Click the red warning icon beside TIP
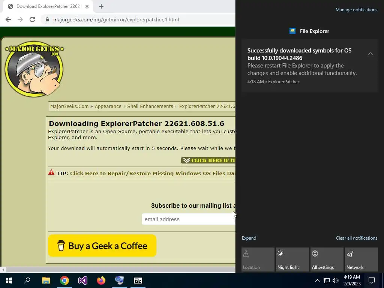The image size is (384, 288). pyautogui.click(x=51, y=172)
